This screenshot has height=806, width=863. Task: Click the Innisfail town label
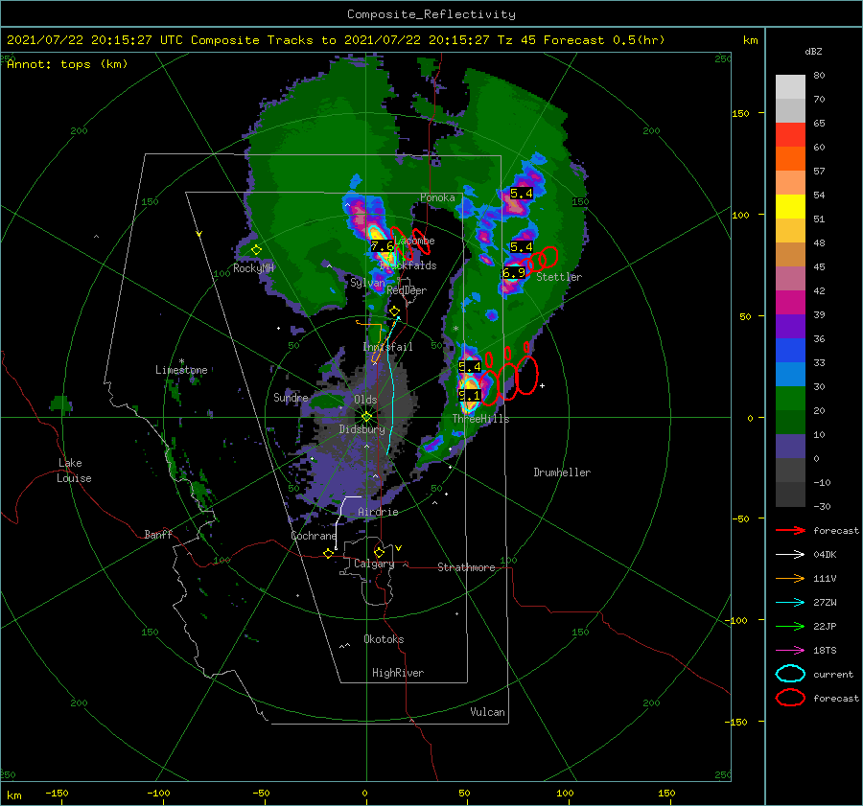point(387,347)
